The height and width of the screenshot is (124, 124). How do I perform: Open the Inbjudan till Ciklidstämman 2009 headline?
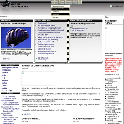coord(38,66)
